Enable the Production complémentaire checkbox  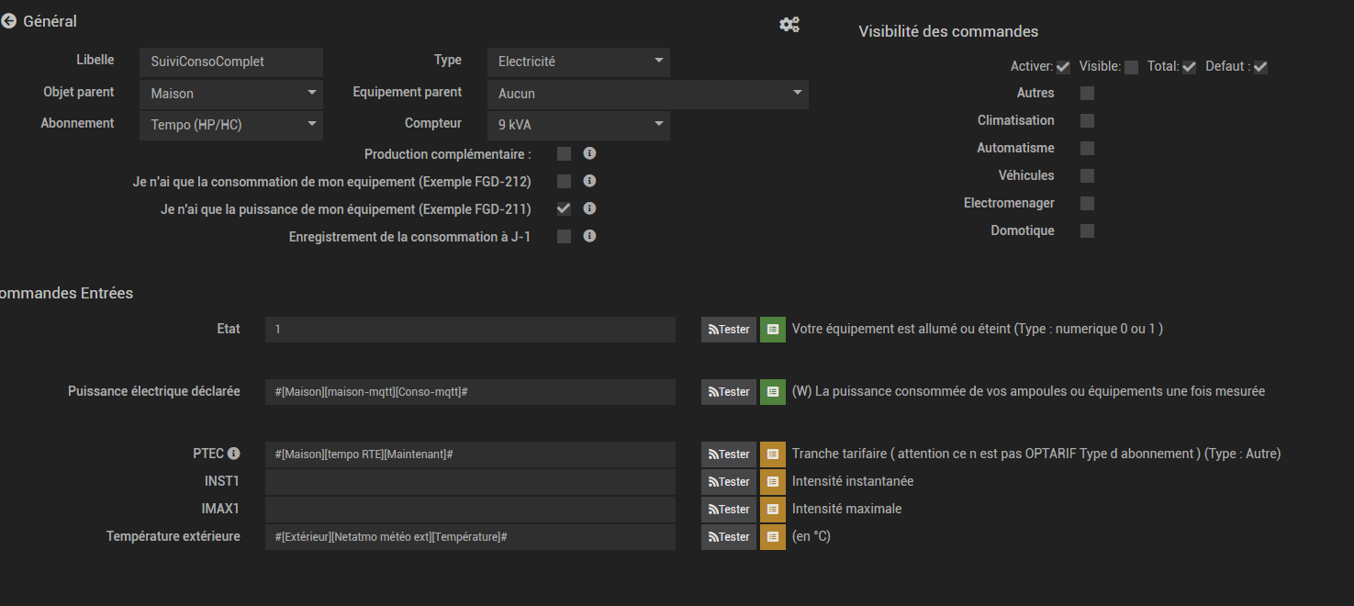click(564, 154)
